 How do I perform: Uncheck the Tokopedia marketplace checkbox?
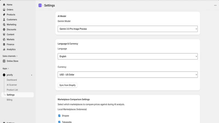(59, 122)
